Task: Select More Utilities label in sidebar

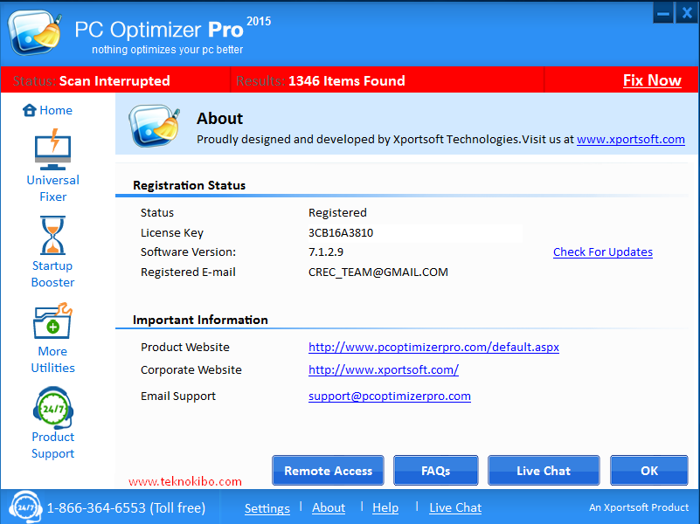Action: (52, 360)
